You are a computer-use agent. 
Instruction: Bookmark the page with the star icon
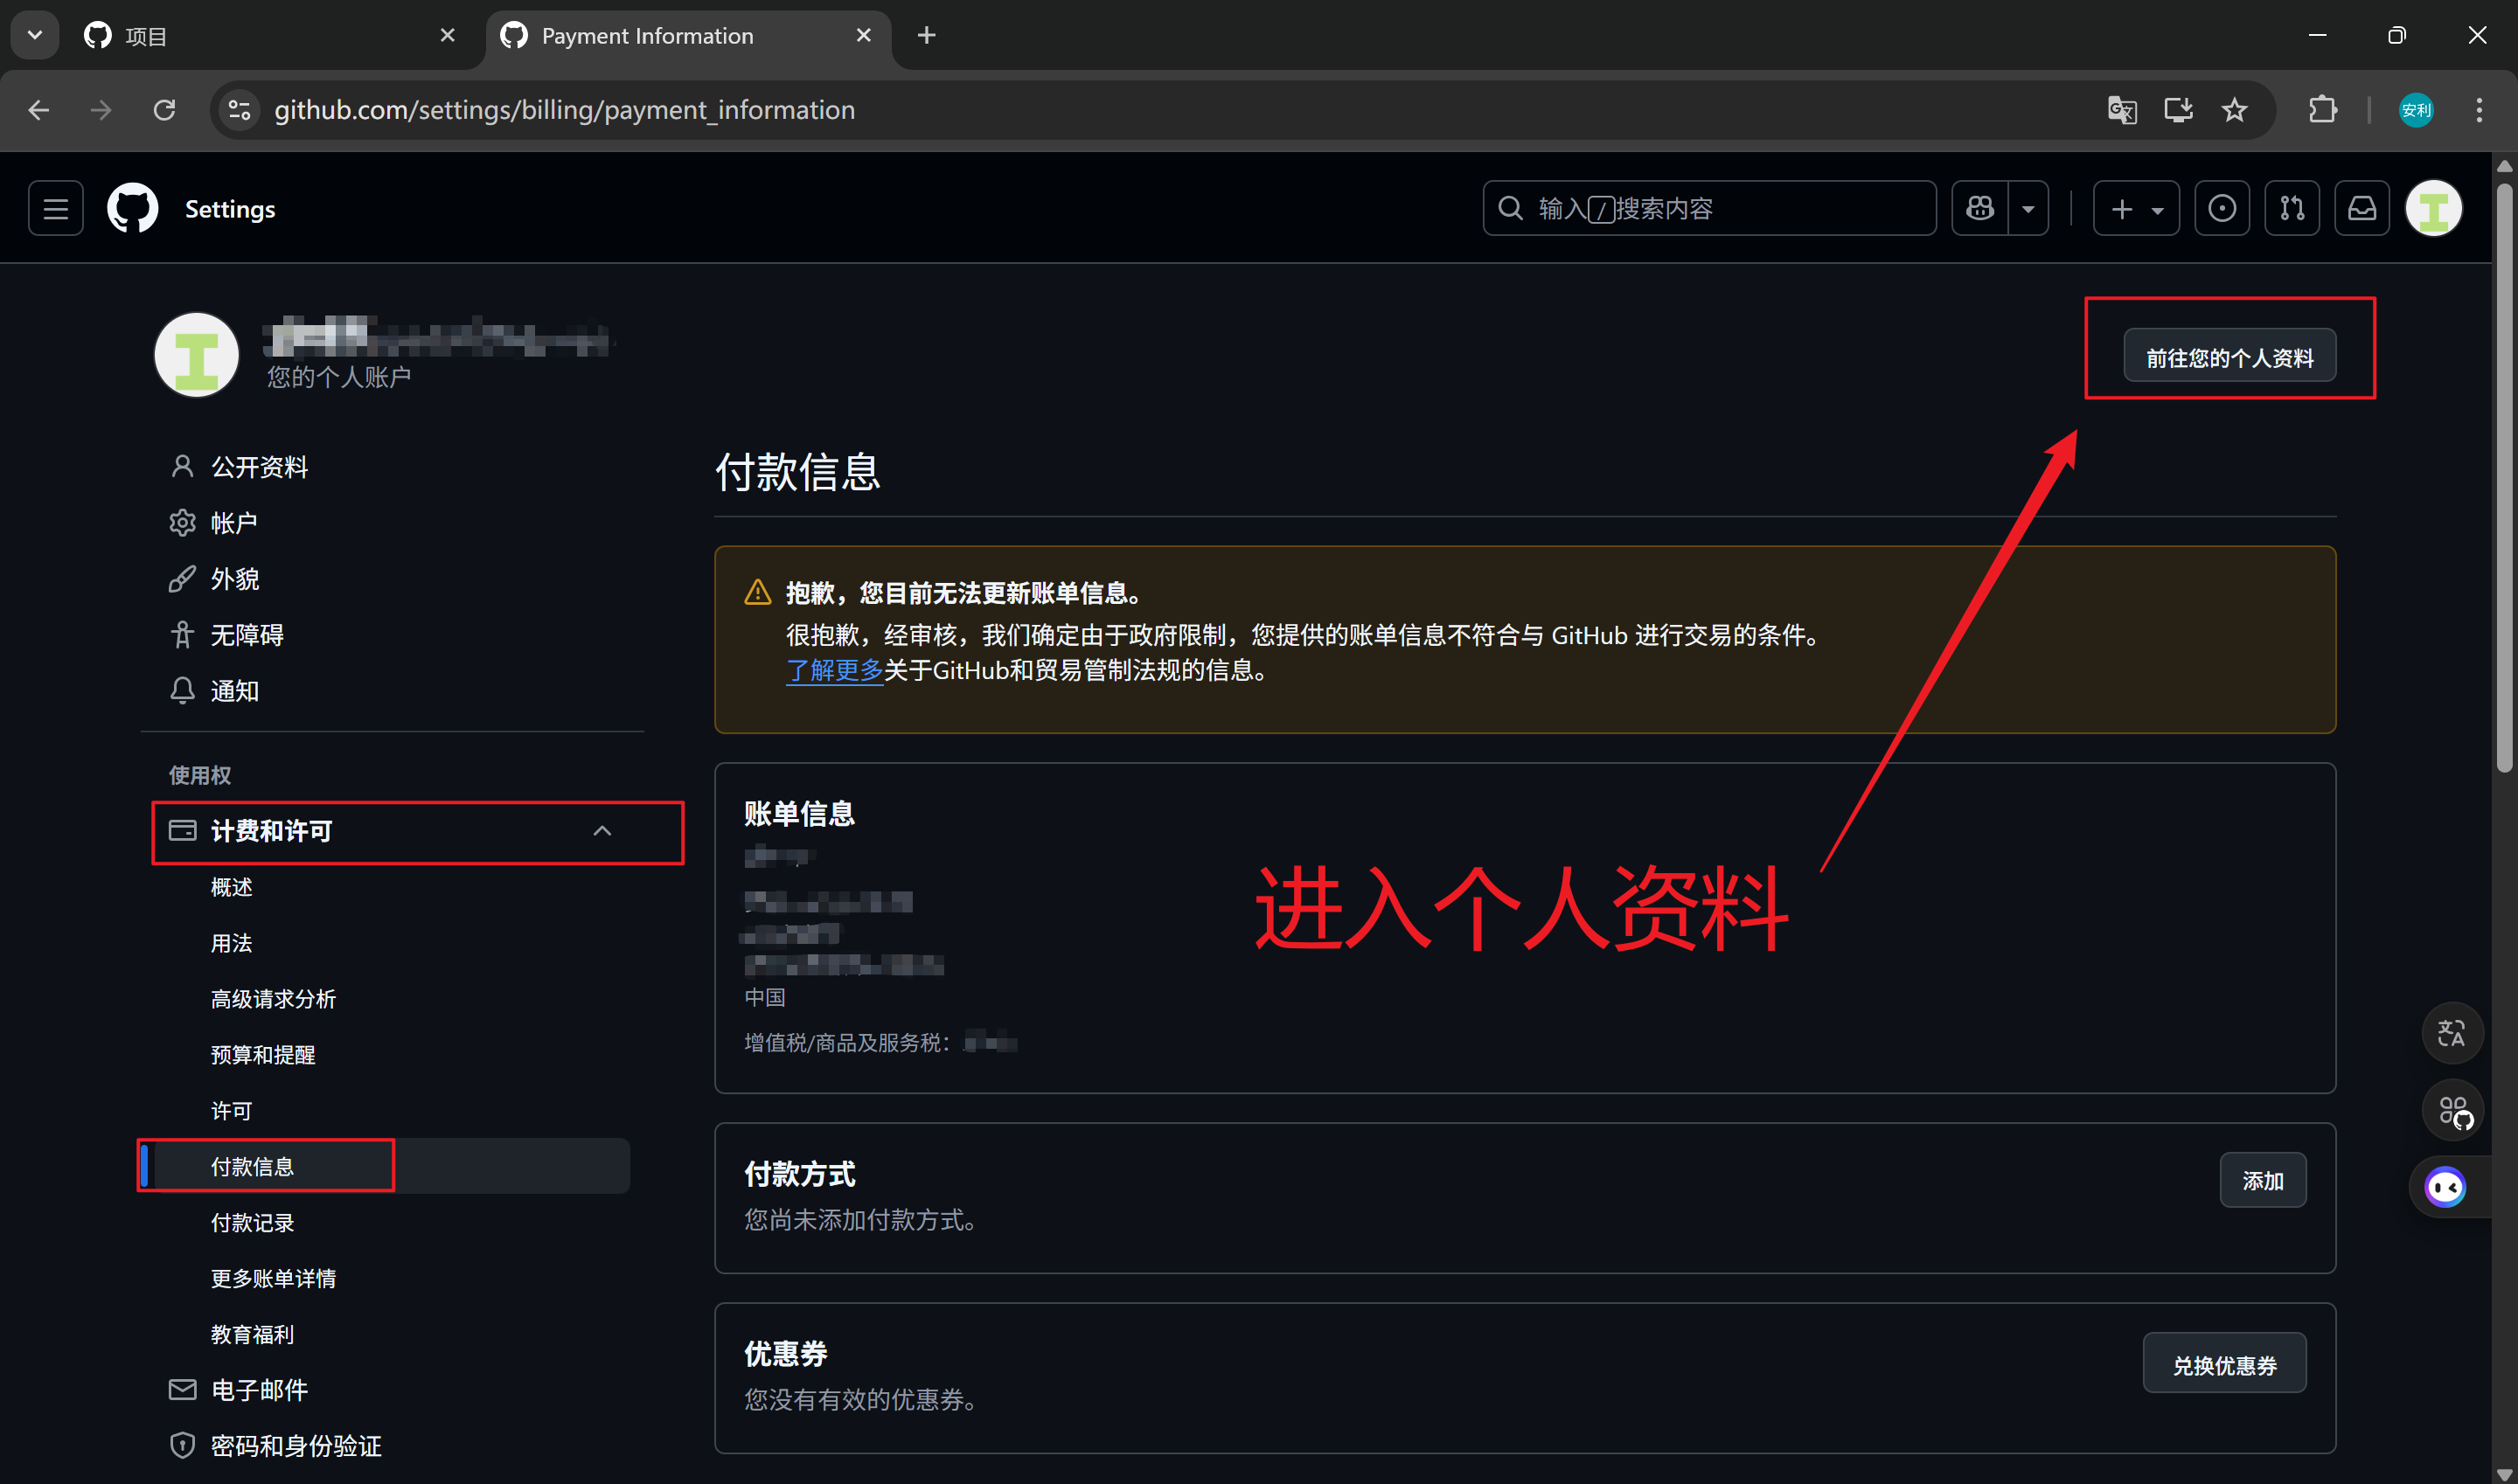(2234, 110)
